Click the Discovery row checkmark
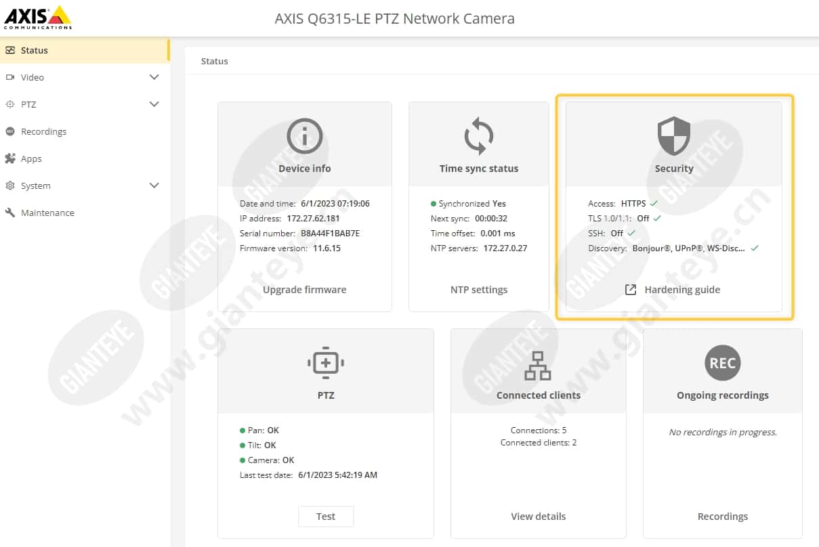Image resolution: width=819 pixels, height=547 pixels. [x=754, y=248]
